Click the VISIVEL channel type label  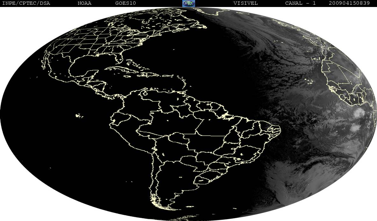click(x=245, y=3)
